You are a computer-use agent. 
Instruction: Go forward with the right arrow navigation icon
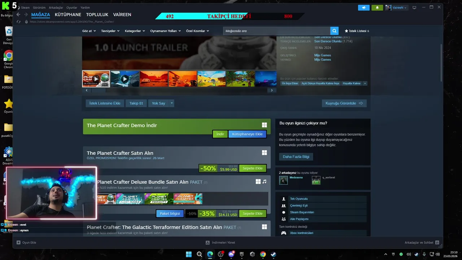(x=26, y=14)
